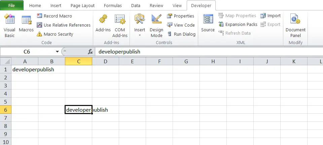Select column D header
Image resolution: width=323 pixels, height=145 pixels.
105,61
